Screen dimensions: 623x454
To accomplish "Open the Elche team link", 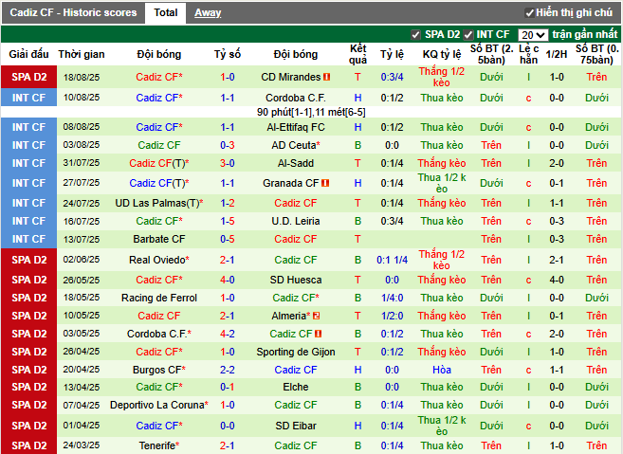I will (296, 387).
